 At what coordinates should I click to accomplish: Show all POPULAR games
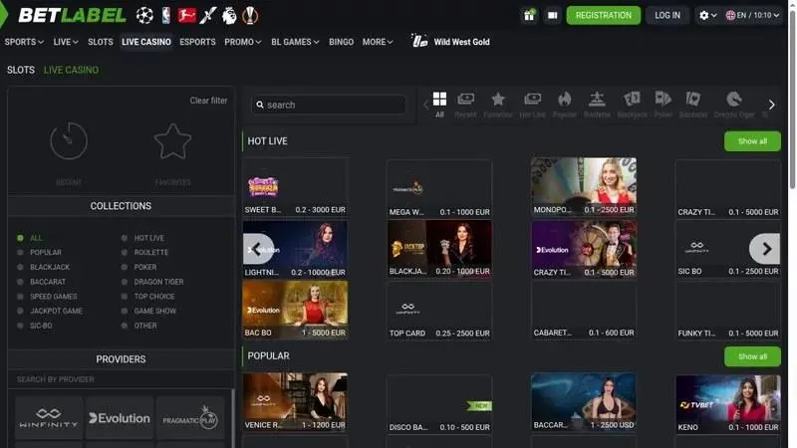pos(752,356)
